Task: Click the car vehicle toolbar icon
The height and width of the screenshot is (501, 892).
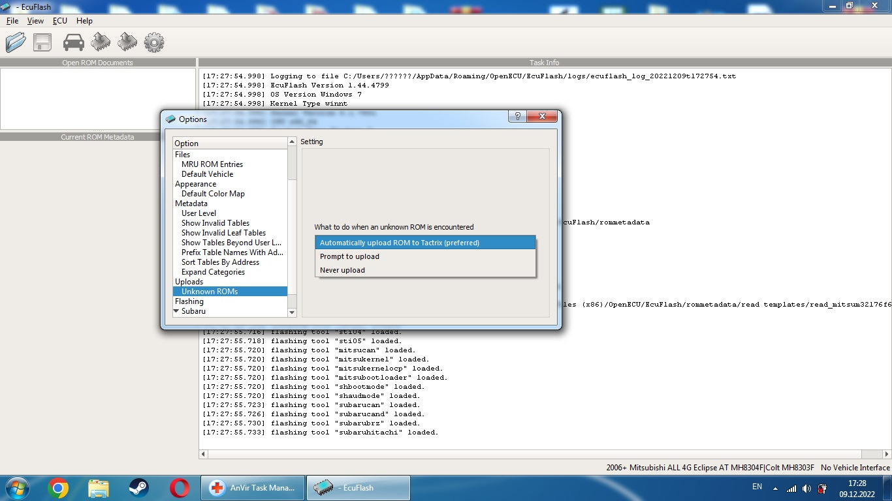Action: [73, 43]
